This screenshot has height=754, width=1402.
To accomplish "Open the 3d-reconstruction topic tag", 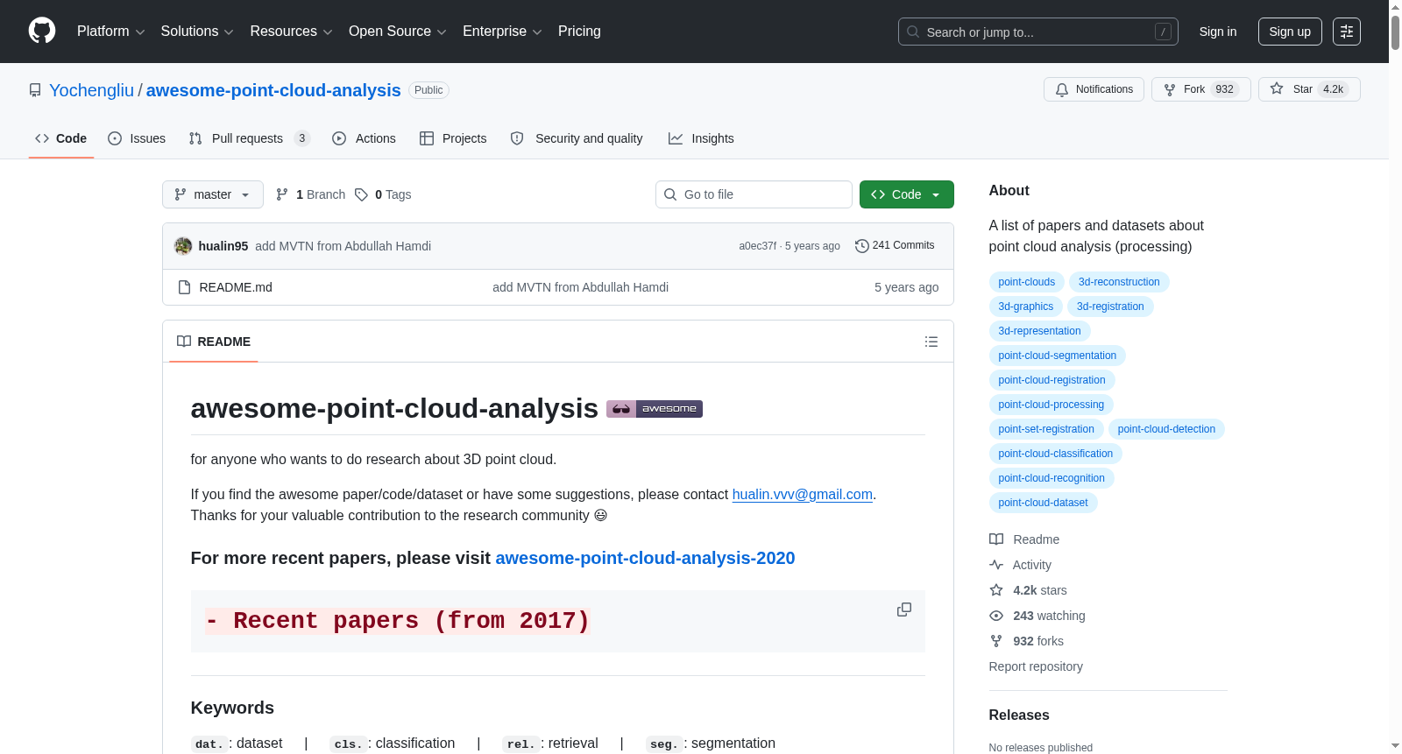I will click(x=1119, y=282).
